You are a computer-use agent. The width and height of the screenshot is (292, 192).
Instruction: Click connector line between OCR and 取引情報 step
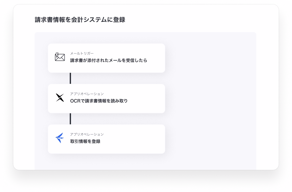[x=71, y=119]
